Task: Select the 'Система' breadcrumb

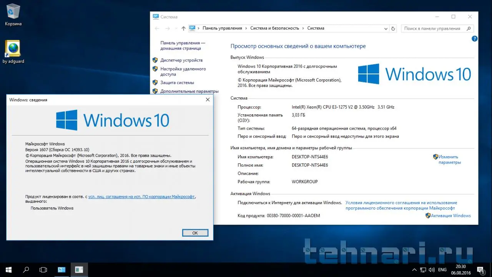Action: 316,28
